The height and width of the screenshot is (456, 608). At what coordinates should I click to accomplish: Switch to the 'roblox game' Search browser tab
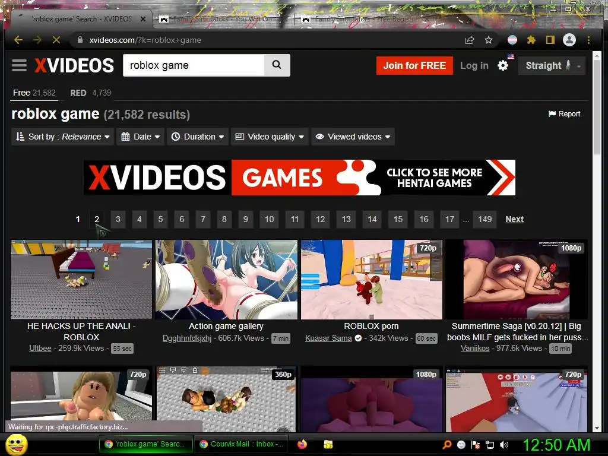pyautogui.click(x=80, y=18)
